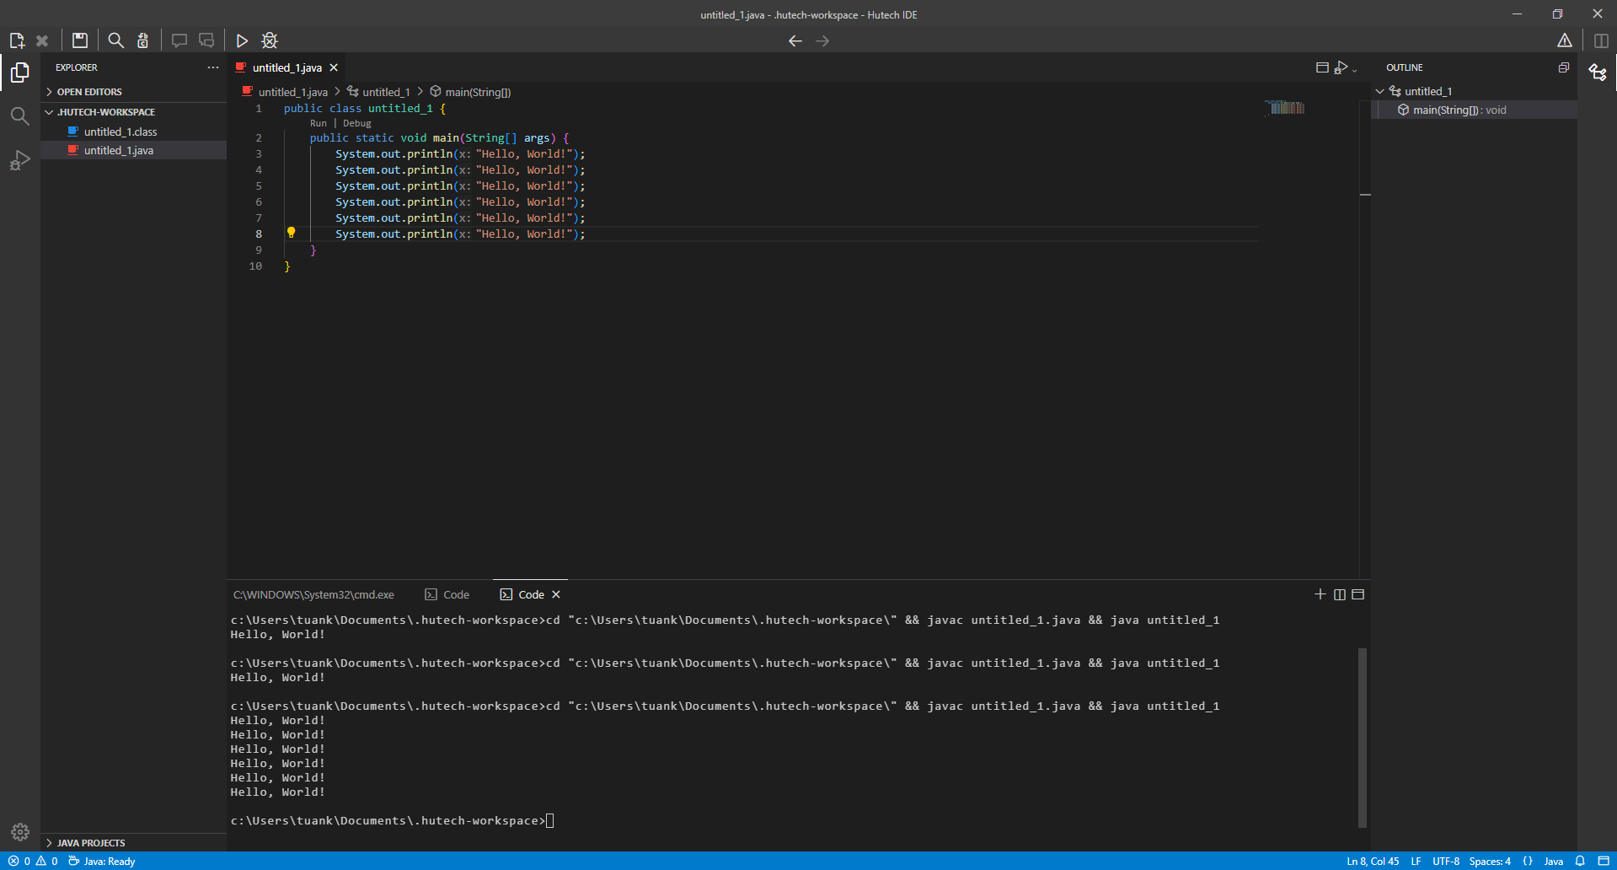Start debugging with the bug icon
The width and height of the screenshot is (1617, 870).
[269, 40]
